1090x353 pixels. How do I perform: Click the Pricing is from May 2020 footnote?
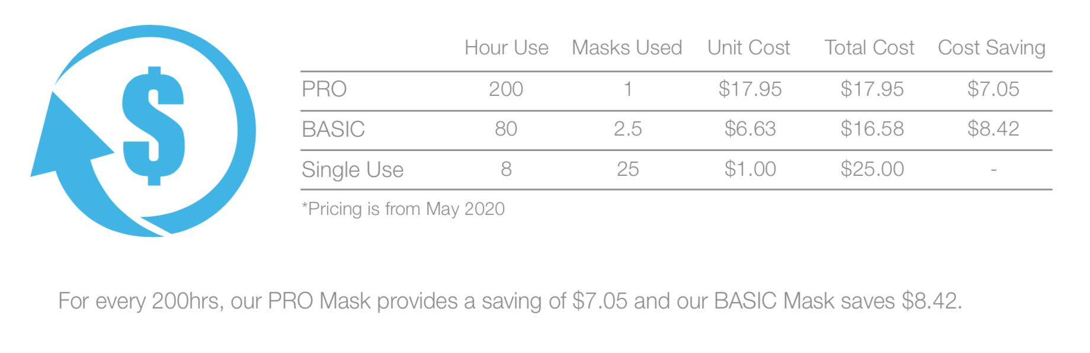click(x=403, y=209)
